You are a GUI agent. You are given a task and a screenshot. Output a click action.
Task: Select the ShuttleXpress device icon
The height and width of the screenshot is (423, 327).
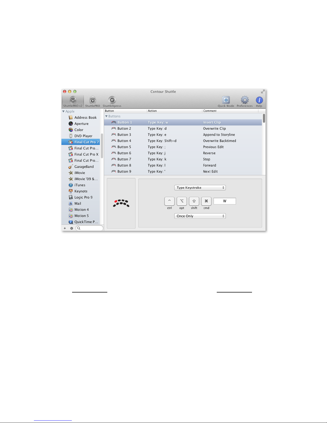pyautogui.click(x=112, y=100)
